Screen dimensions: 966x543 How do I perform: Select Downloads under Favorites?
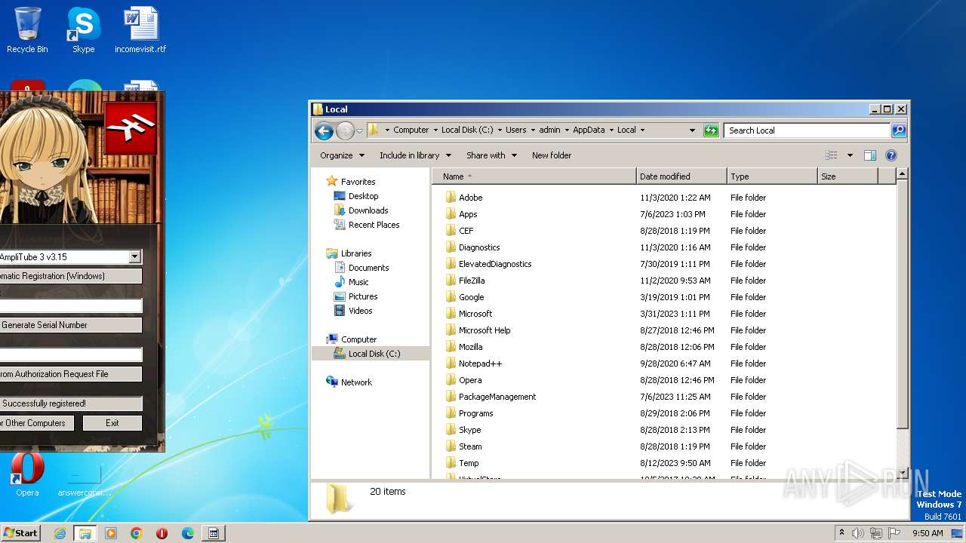click(368, 210)
